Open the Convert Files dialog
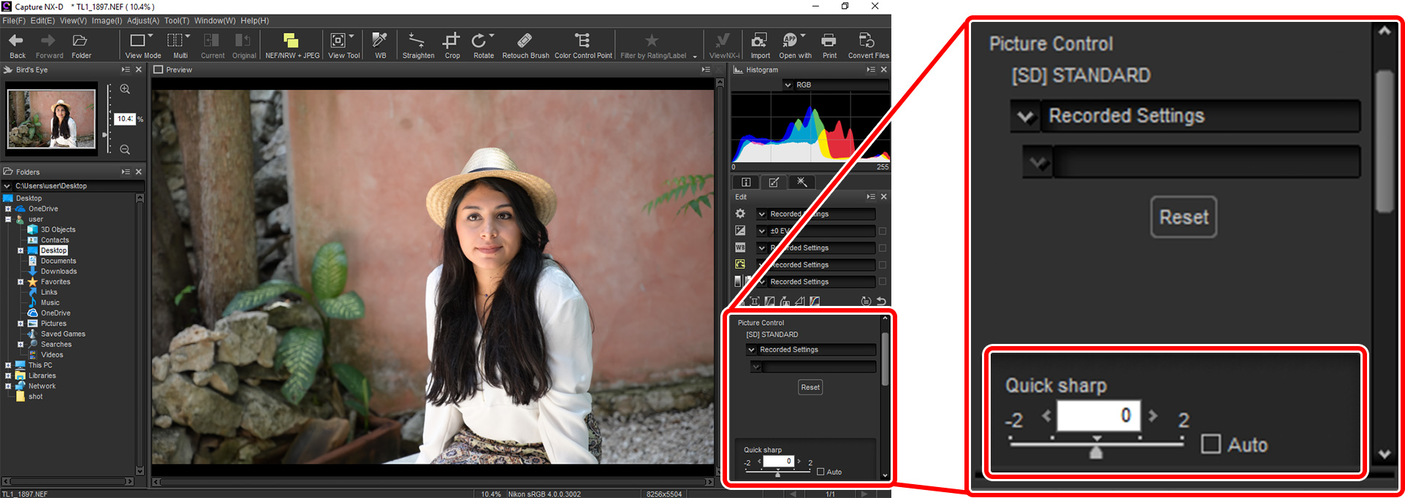 pos(868,45)
